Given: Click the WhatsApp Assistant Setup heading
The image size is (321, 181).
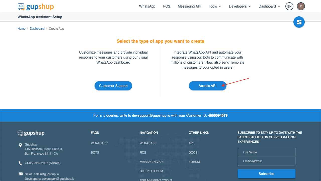Looking at the screenshot, I should 40,17.
